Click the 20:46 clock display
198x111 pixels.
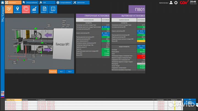click(x=193, y=2)
